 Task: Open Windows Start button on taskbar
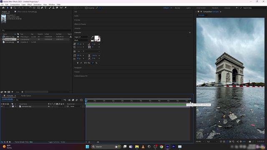pyautogui.click(x=87, y=147)
